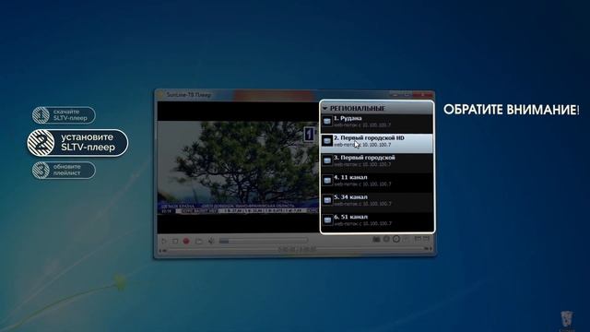
Task: Stop playback with the square button
Action: tap(175, 241)
